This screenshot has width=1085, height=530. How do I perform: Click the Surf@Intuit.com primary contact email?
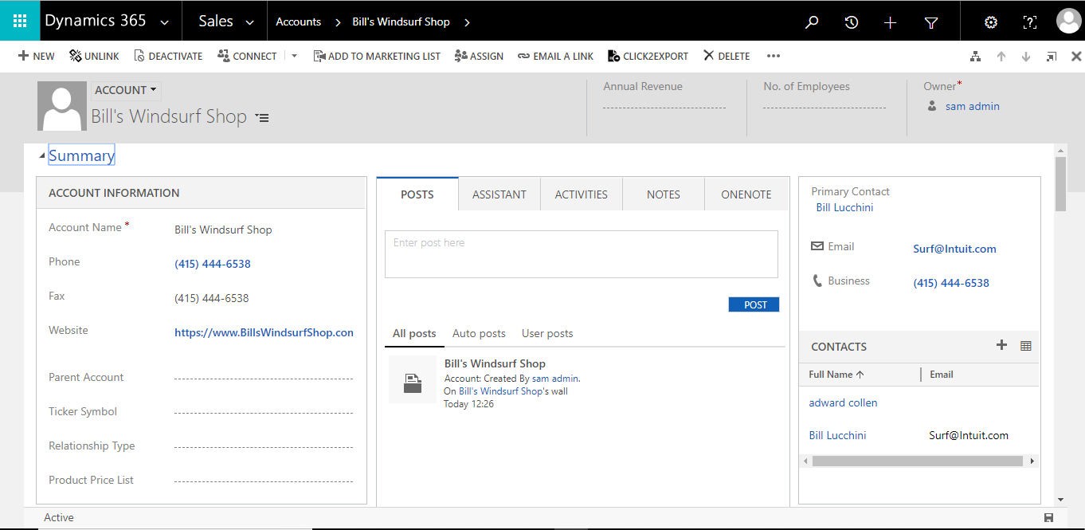coord(954,249)
